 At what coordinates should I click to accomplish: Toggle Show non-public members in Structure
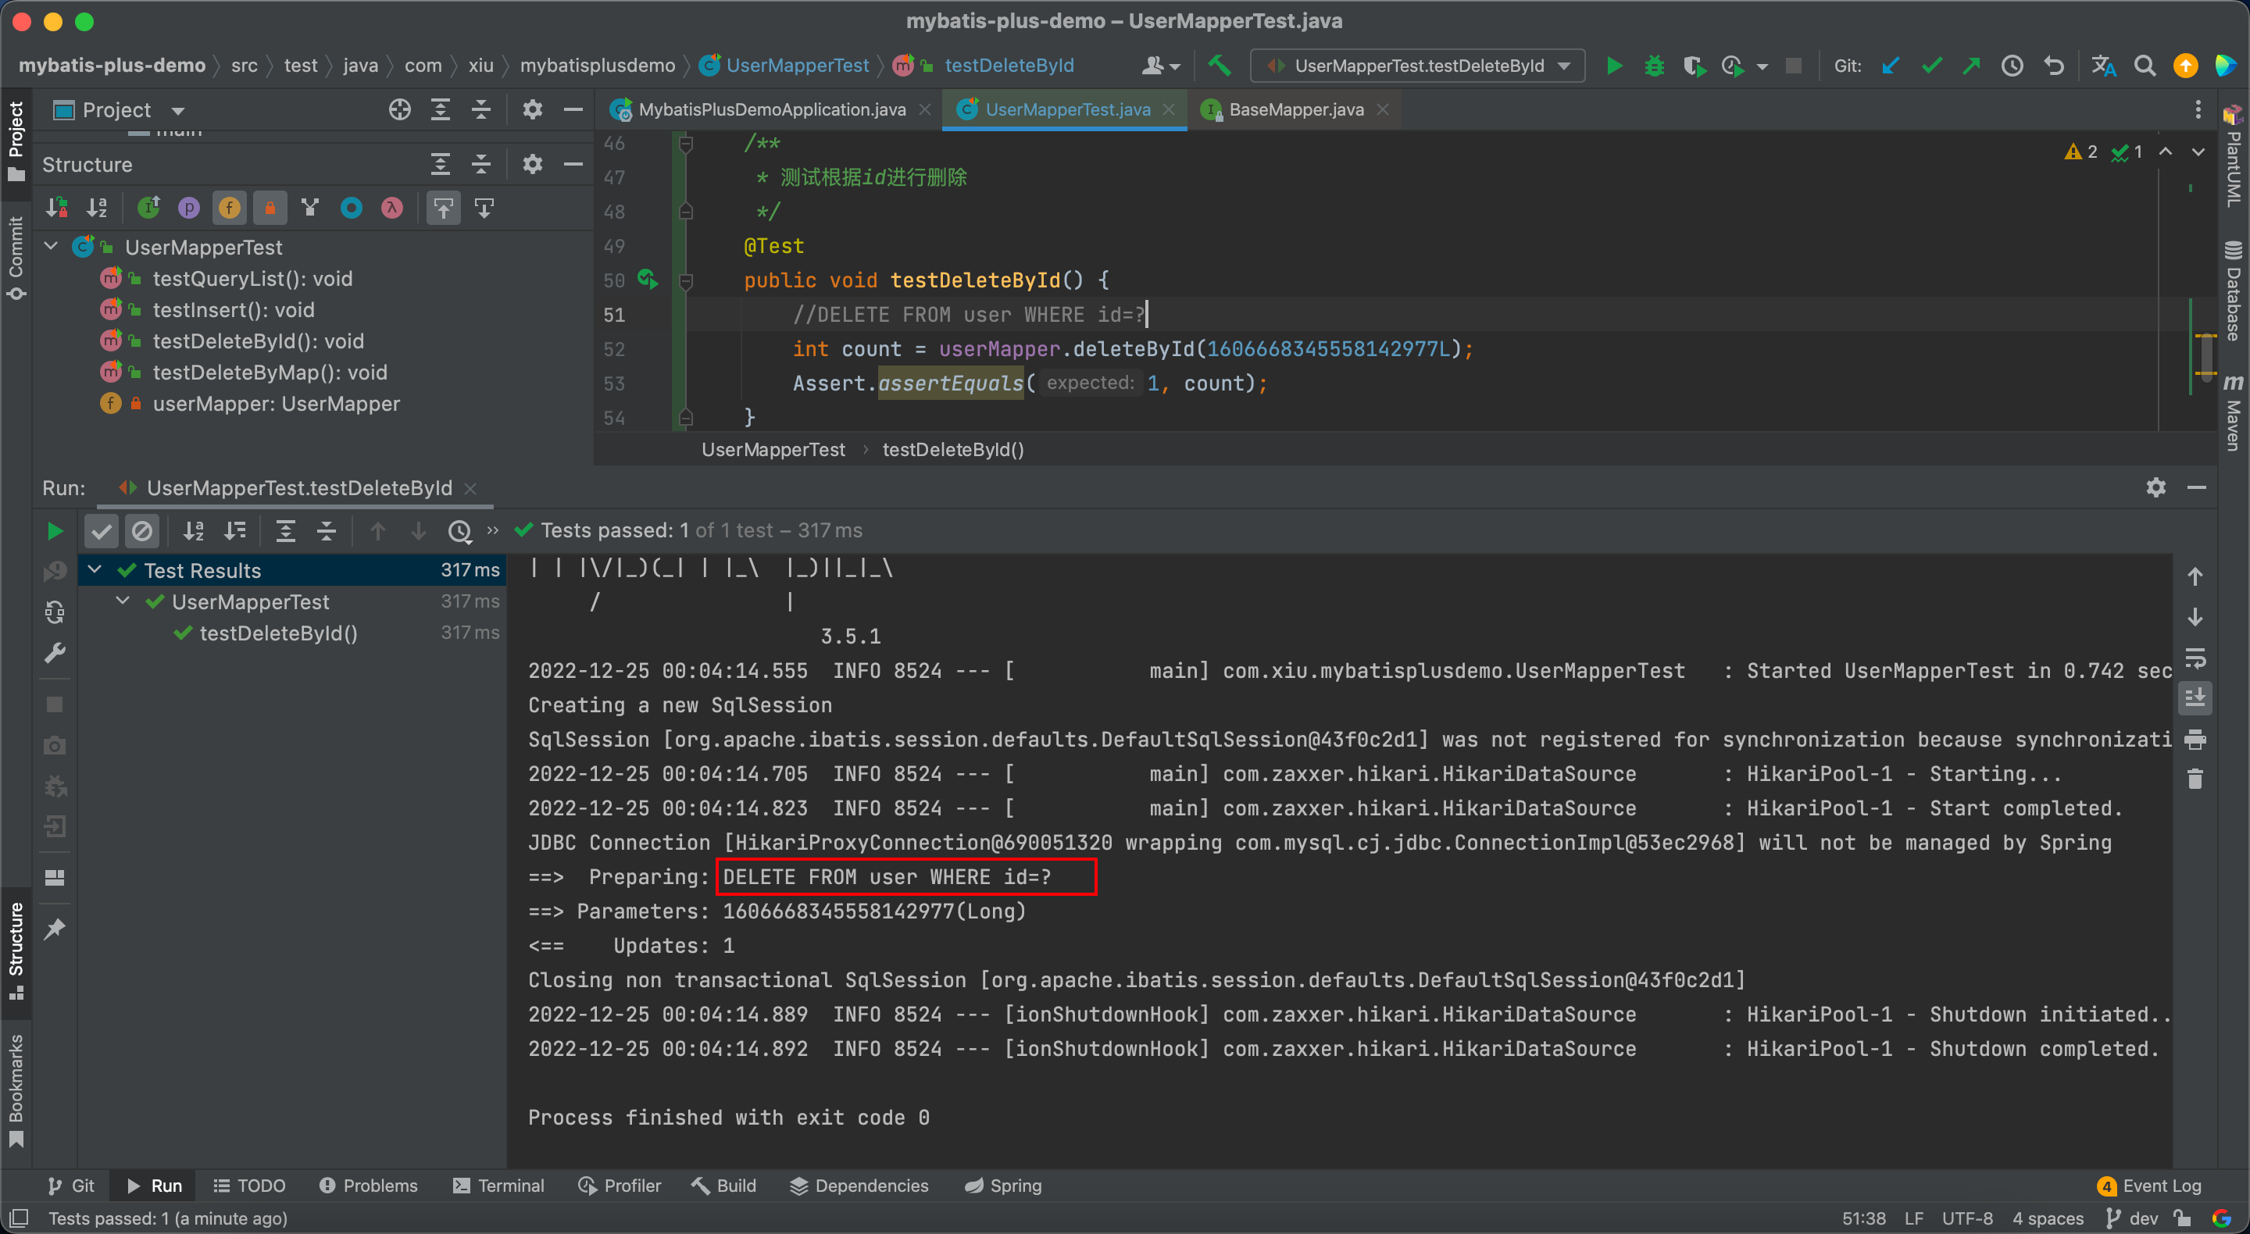(x=270, y=208)
